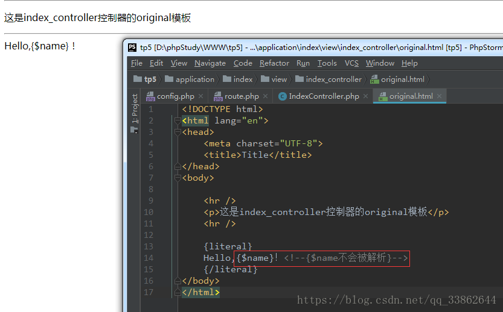Click line number 14 in the gutter

click(x=149, y=258)
